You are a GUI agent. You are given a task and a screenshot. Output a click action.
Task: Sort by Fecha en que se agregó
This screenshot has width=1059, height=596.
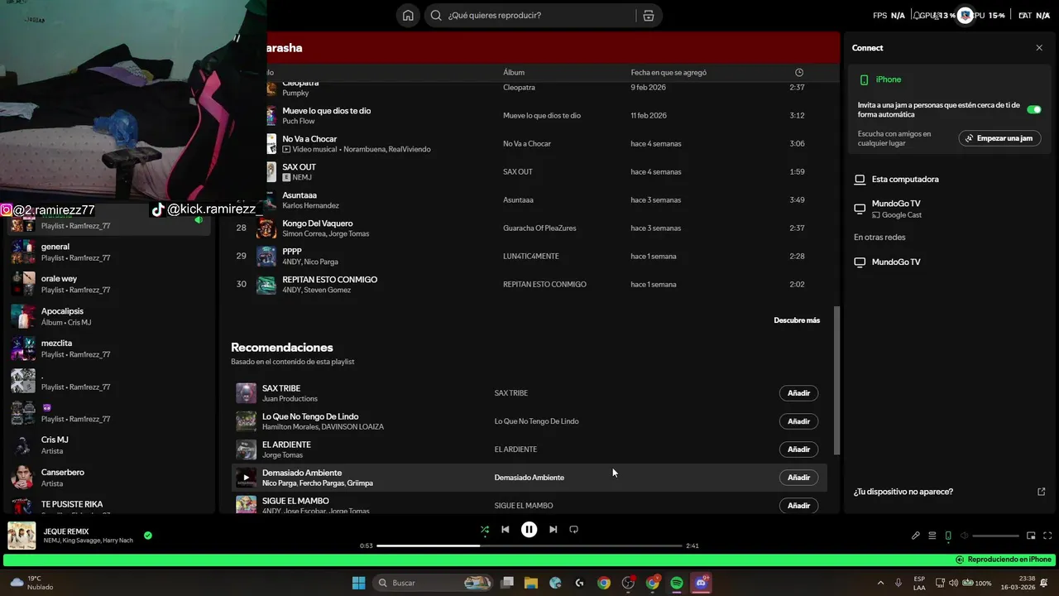point(668,72)
